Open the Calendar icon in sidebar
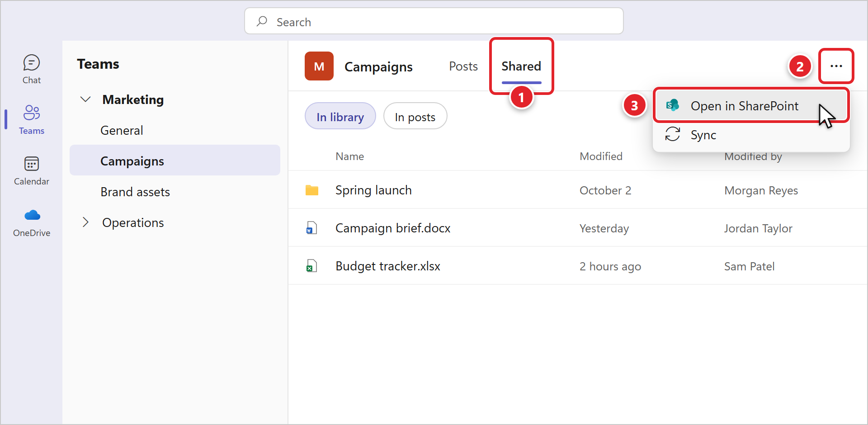This screenshot has width=868, height=425. point(32,164)
